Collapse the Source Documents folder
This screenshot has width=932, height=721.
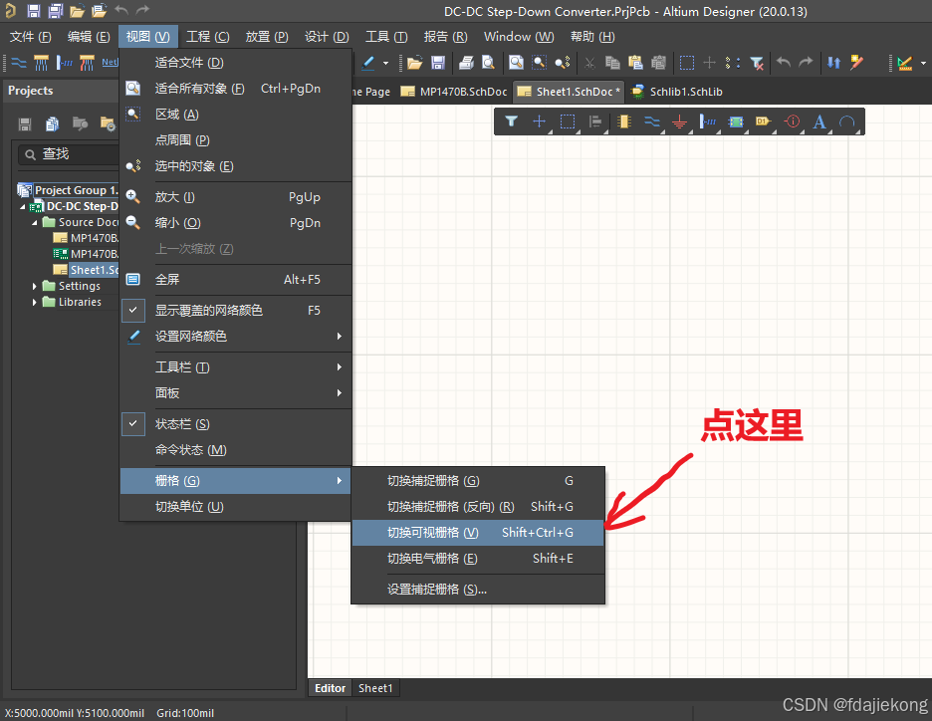[34, 222]
